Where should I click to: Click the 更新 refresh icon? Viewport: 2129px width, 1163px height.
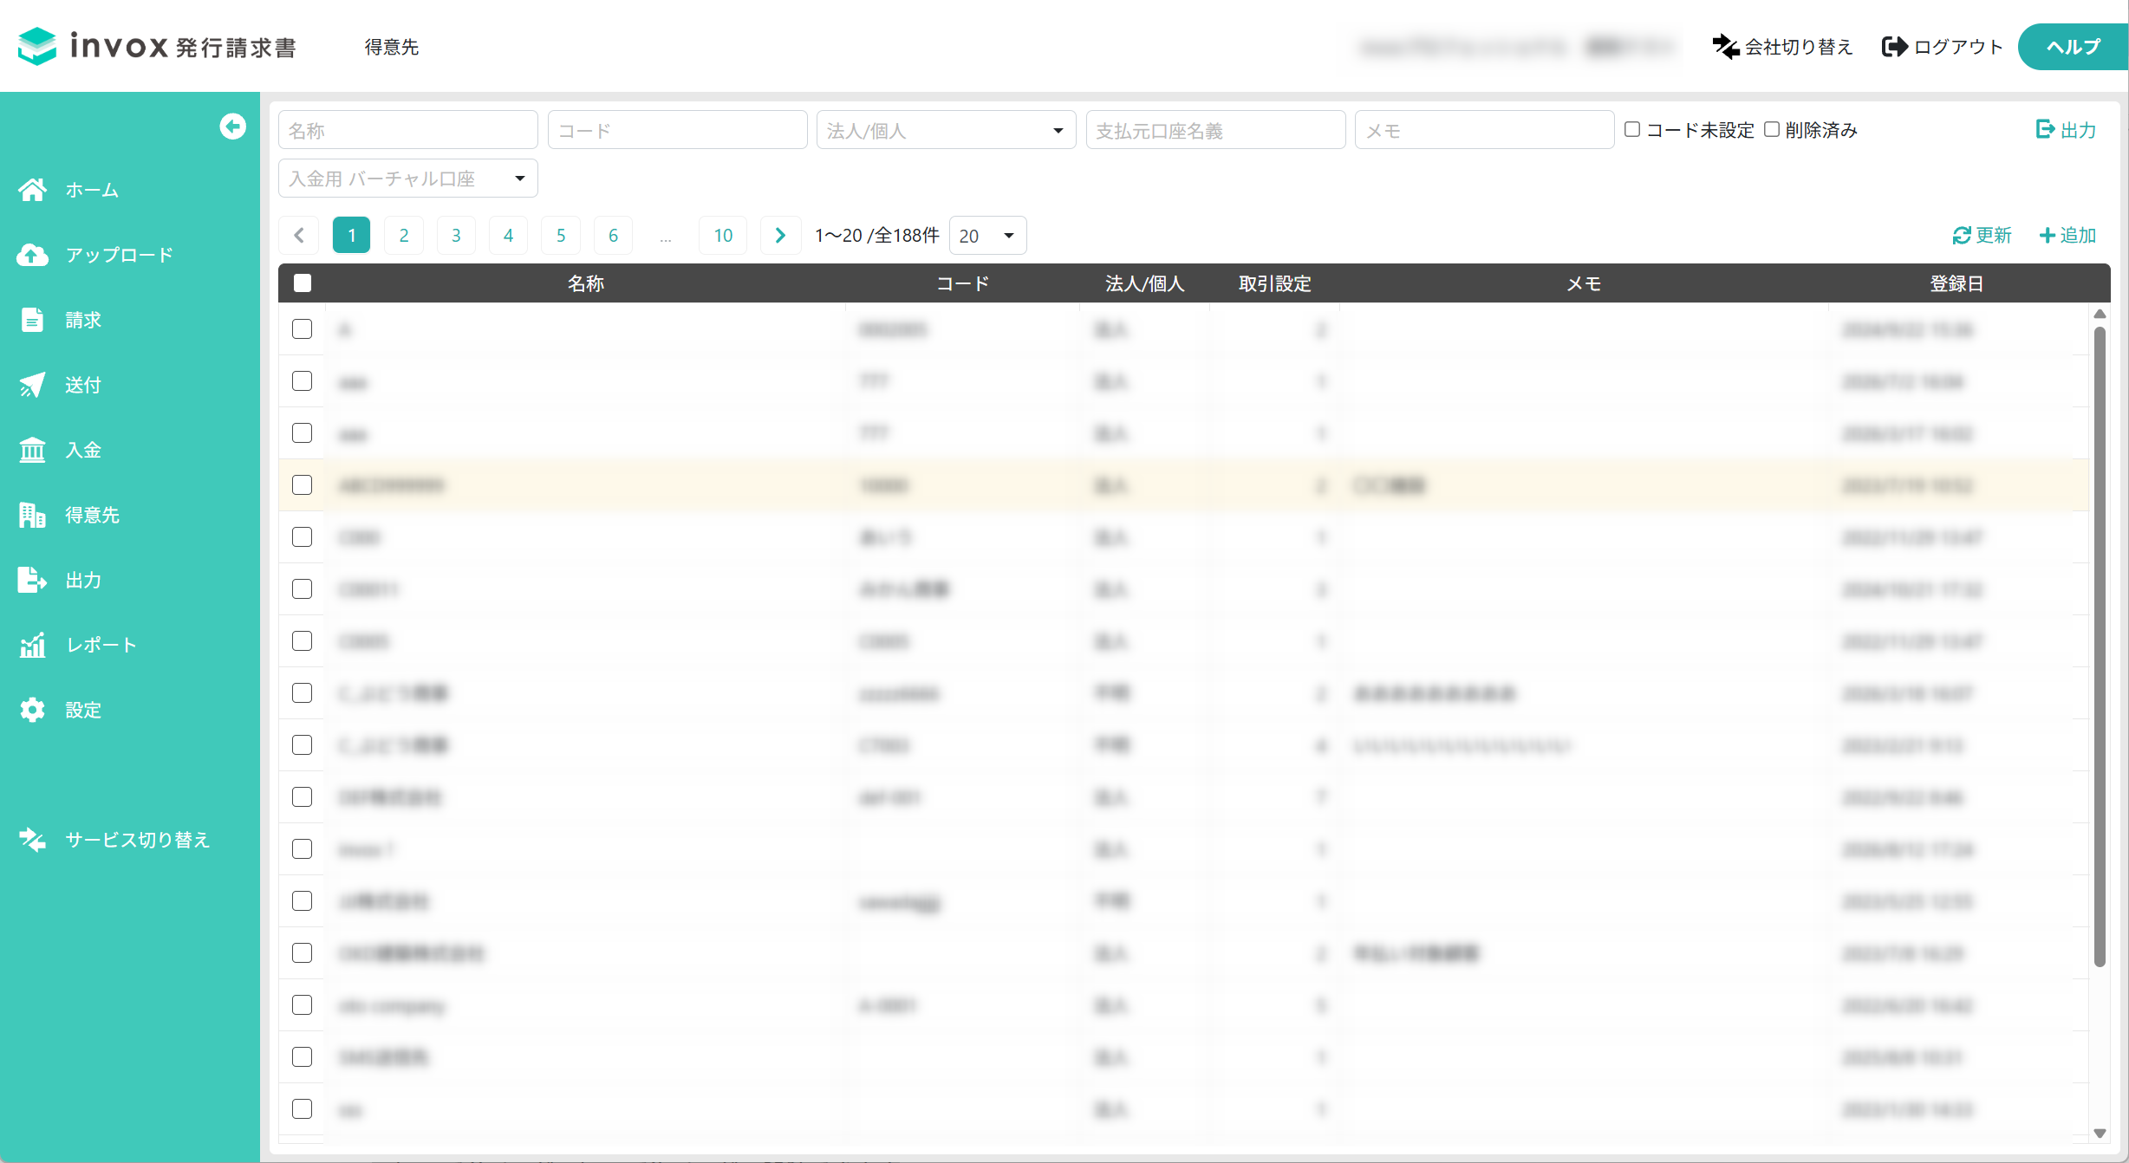[x=1961, y=236]
